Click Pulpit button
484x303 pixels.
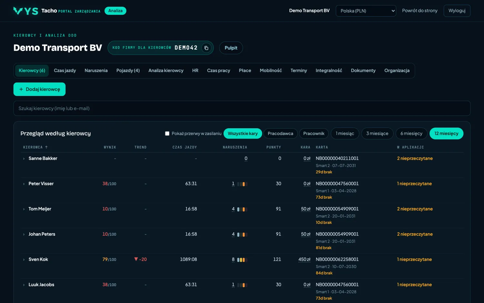(x=231, y=48)
